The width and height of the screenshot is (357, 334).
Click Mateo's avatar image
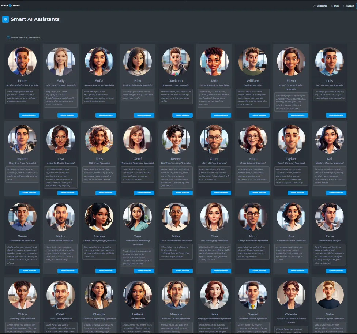tap(22, 139)
